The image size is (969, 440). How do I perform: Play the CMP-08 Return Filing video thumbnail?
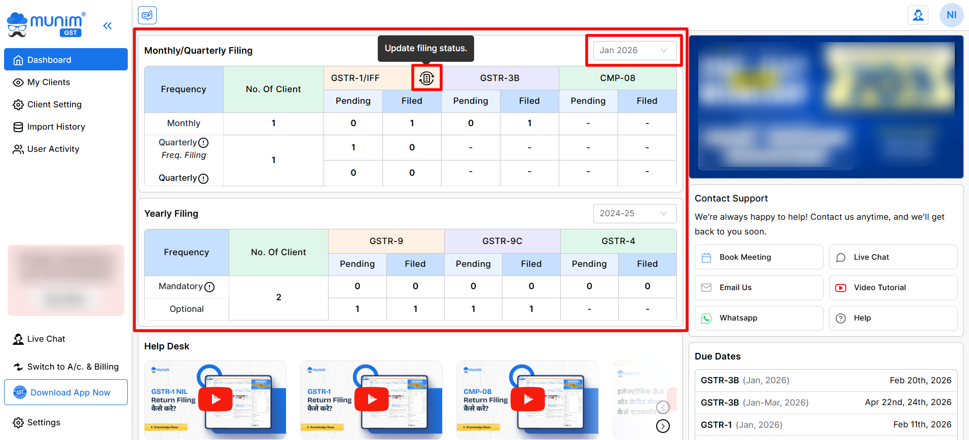(x=528, y=399)
